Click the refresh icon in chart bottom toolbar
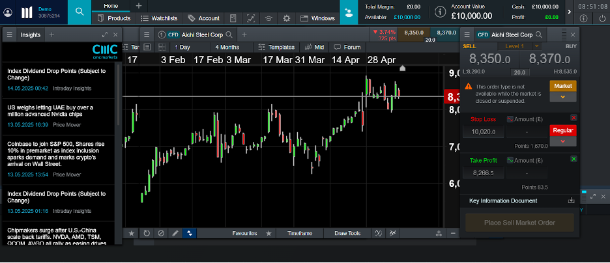 point(147,233)
